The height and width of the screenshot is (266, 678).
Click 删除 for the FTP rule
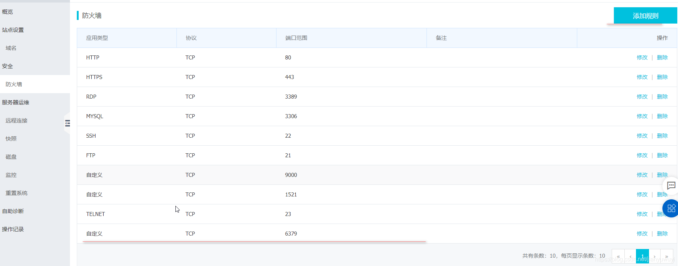coord(662,155)
